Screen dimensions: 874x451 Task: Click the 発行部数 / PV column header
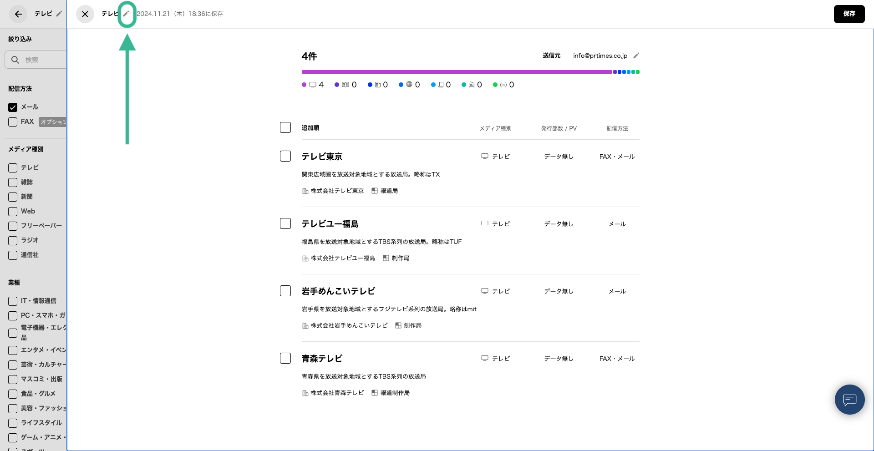(x=559, y=128)
